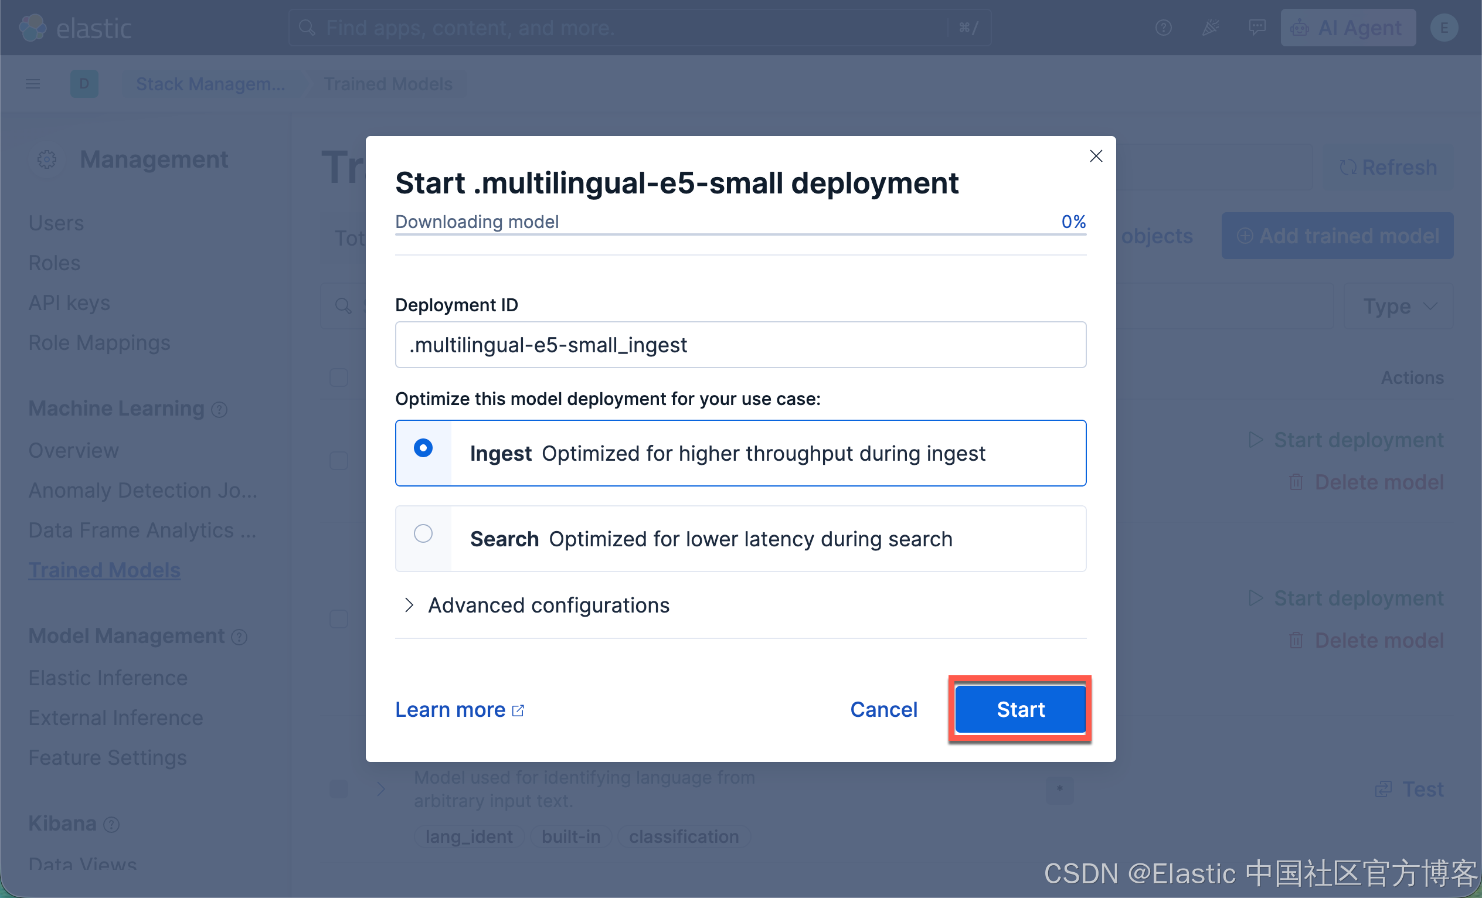
Task: Click the play icon of upper Start deployment
Action: (x=1256, y=440)
